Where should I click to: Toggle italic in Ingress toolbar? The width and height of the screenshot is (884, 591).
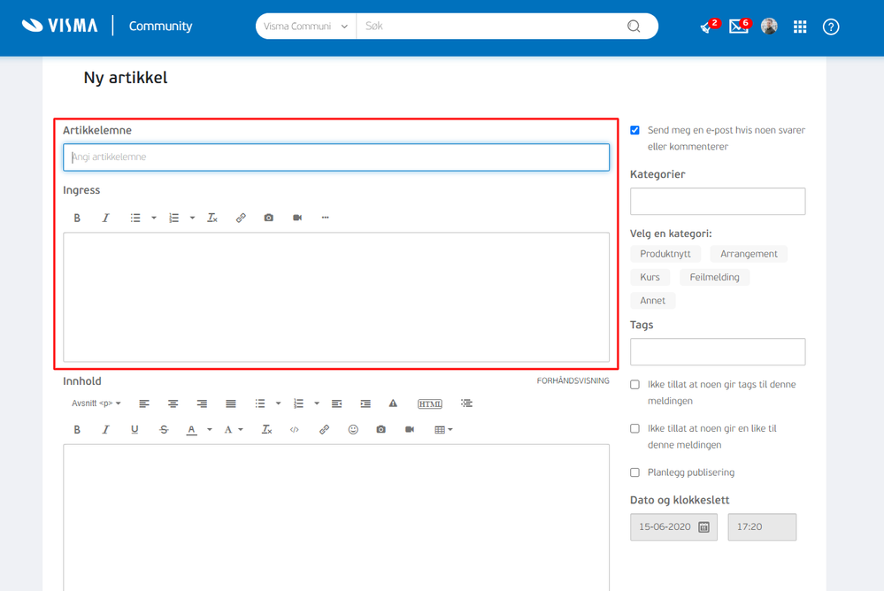[105, 218]
